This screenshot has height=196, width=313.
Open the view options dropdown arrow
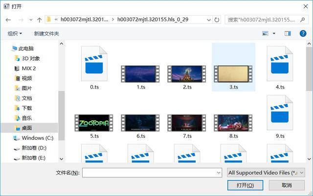tap(274, 34)
